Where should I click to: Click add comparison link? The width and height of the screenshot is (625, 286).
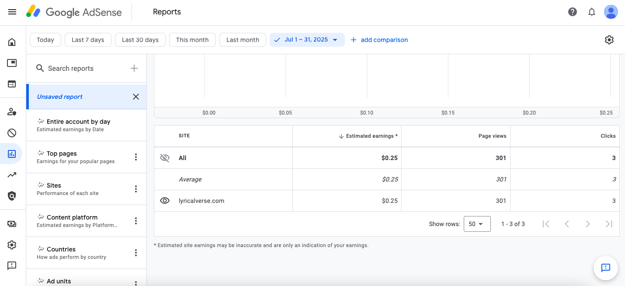379,40
